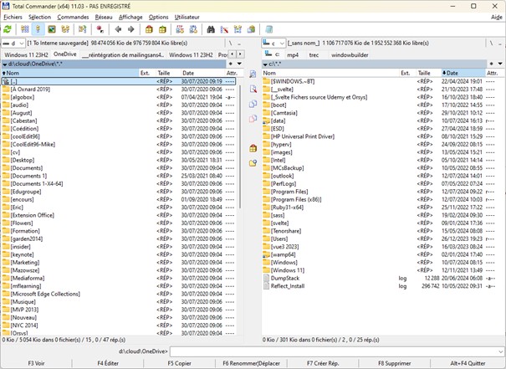Open the Affichage menu
Screen dimensions: 506x369
click(x=130, y=17)
